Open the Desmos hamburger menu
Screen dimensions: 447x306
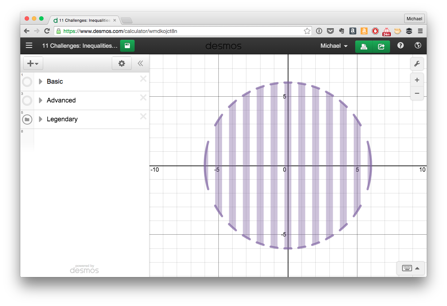pos(29,46)
